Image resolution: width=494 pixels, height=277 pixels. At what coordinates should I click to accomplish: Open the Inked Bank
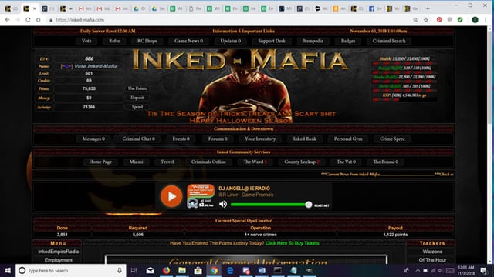pos(305,138)
